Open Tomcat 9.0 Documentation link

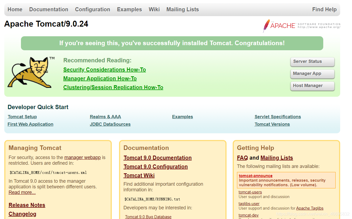point(157,158)
